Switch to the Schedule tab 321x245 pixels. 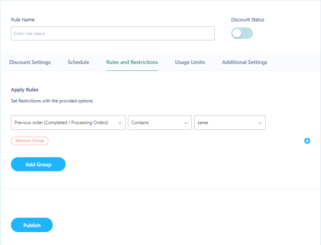pos(78,62)
